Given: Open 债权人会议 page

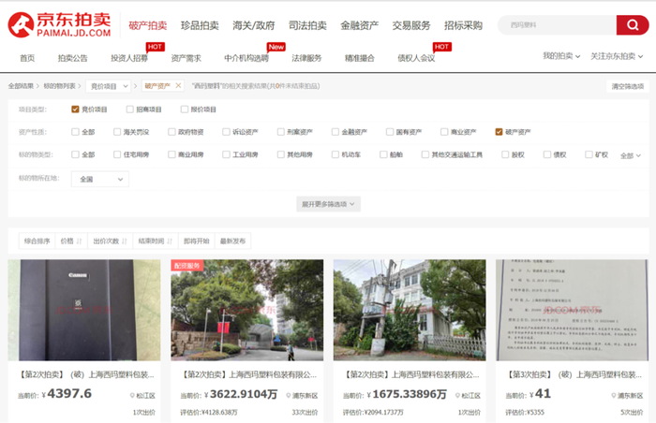Looking at the screenshot, I should click(x=416, y=58).
